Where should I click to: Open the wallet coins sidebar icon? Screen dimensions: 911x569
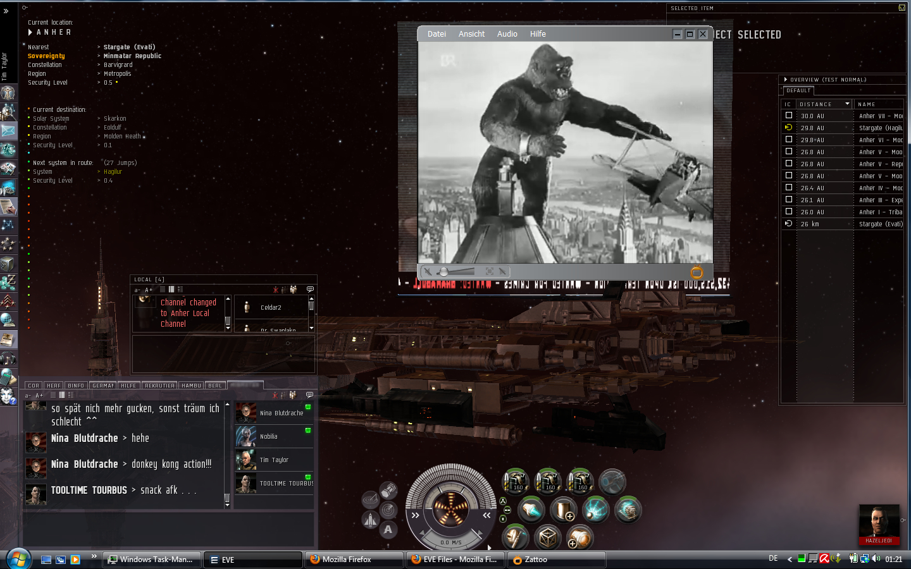[x=8, y=283]
